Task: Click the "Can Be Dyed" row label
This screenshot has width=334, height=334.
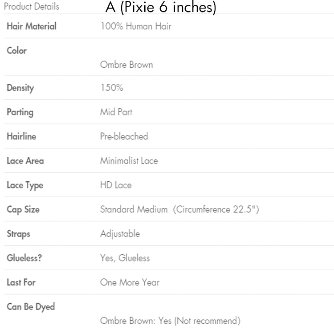Action: point(30,307)
